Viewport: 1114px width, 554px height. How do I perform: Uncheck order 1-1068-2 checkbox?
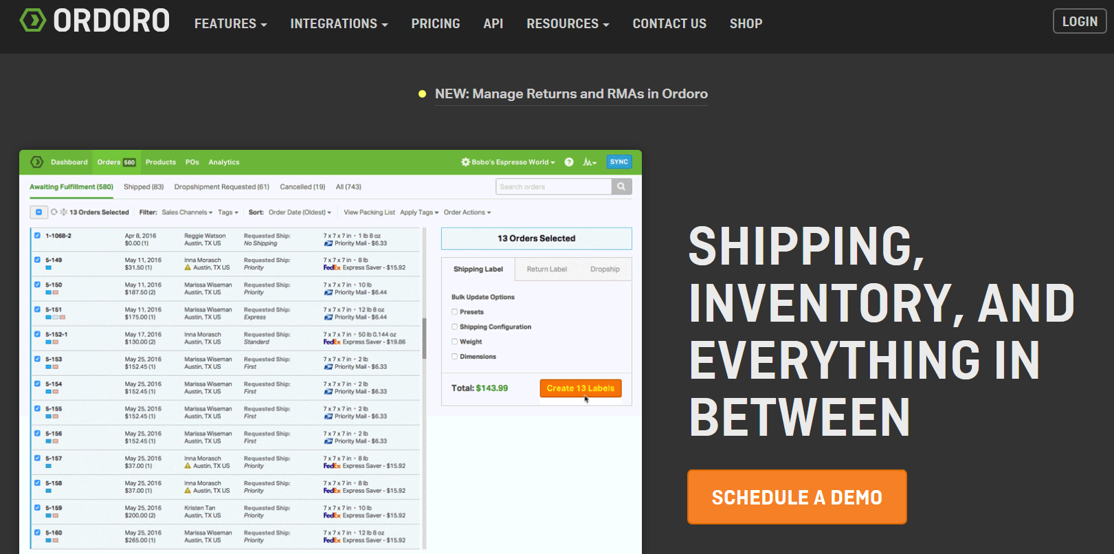click(37, 236)
